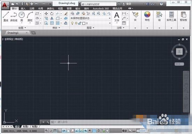Viewport: 192px width, 134px height.
Task: Click the WCS button under the ViewCube
Action: point(179,64)
